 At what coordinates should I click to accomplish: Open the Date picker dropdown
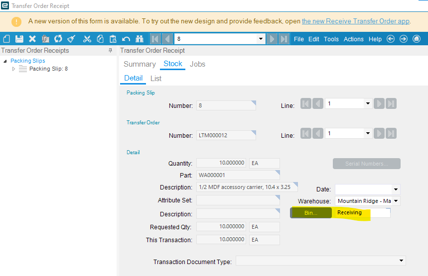(396, 189)
